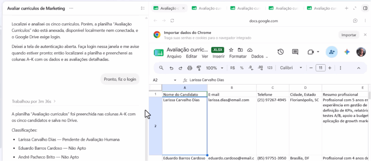Click the move to folder icon
The height and width of the screenshot is (161, 371).
241,50
